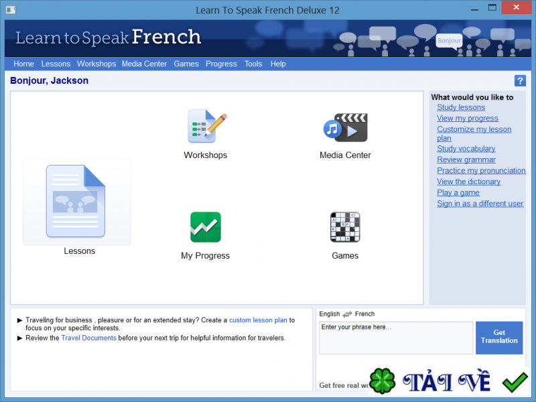Select Home in the navigation bar
The width and height of the screenshot is (536, 402).
pyautogui.click(x=23, y=64)
